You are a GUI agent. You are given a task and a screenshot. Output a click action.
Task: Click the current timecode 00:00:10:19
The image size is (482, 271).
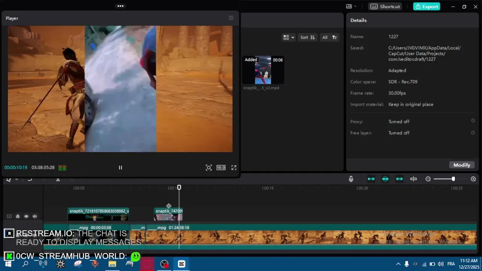click(x=16, y=167)
